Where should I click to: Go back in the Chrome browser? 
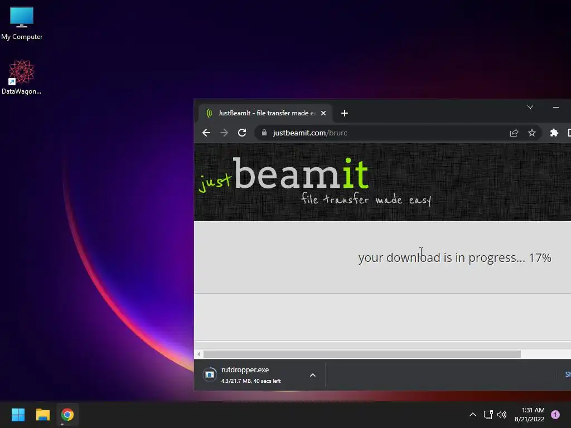[206, 133]
